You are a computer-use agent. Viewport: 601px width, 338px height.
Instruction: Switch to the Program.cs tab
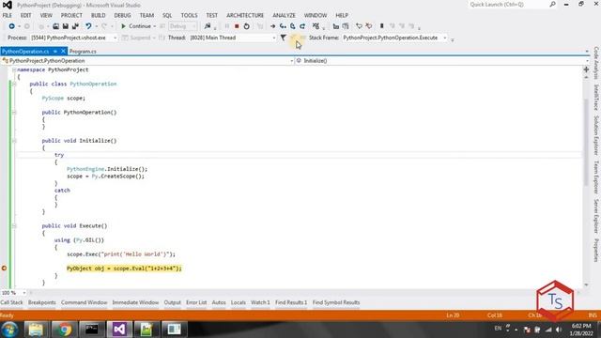(x=83, y=52)
